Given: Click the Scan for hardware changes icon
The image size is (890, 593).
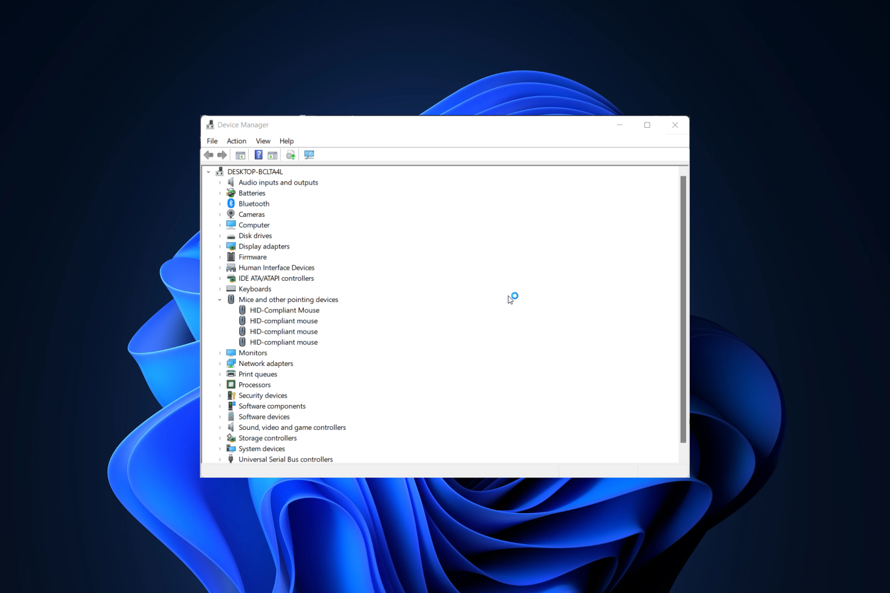Looking at the screenshot, I should [309, 155].
